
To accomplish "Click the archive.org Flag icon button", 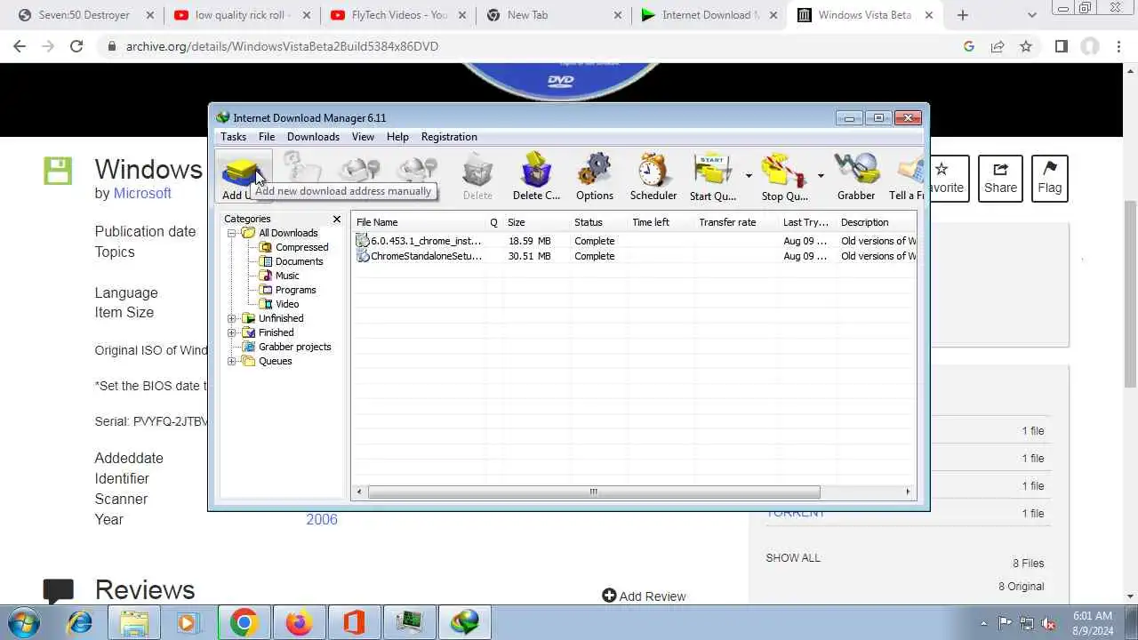I will pyautogui.click(x=1049, y=178).
